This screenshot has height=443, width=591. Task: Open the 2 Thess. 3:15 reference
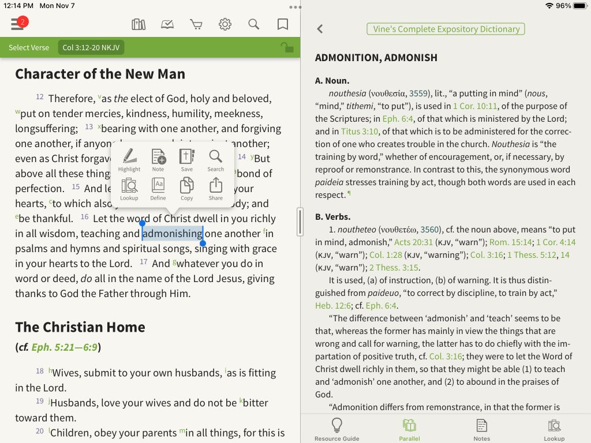tap(394, 268)
